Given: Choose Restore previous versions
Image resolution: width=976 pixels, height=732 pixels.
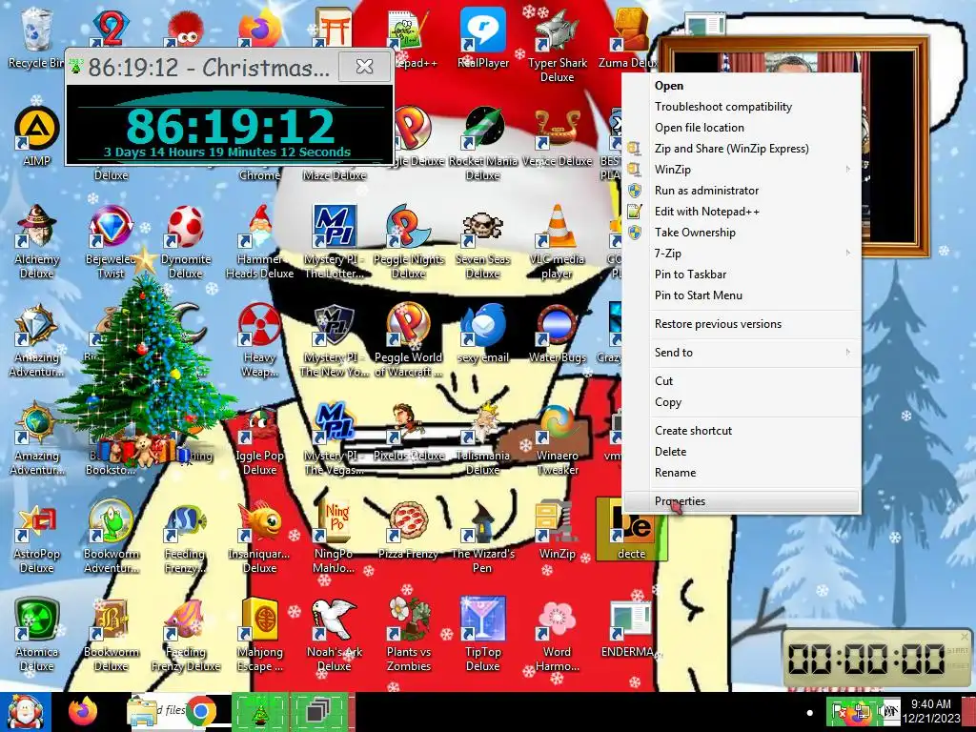Looking at the screenshot, I should point(742,324).
